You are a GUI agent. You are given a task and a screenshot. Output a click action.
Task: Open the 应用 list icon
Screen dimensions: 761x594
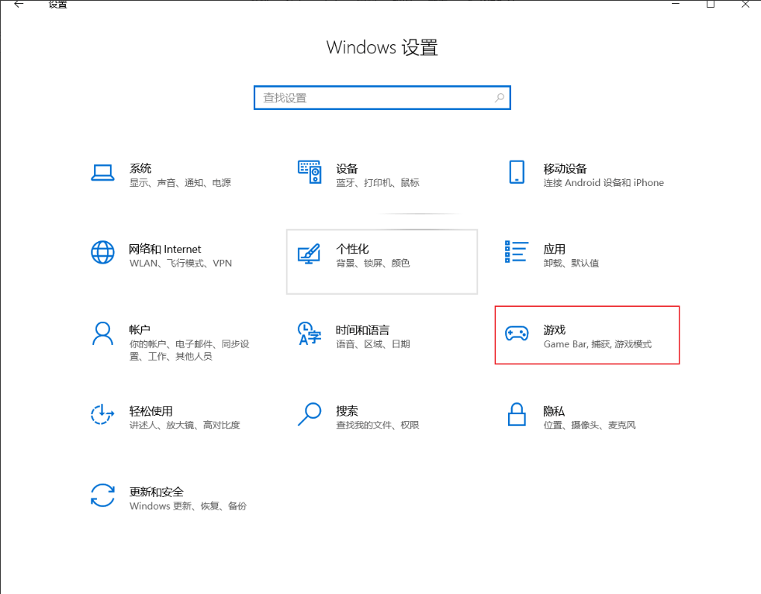(517, 252)
